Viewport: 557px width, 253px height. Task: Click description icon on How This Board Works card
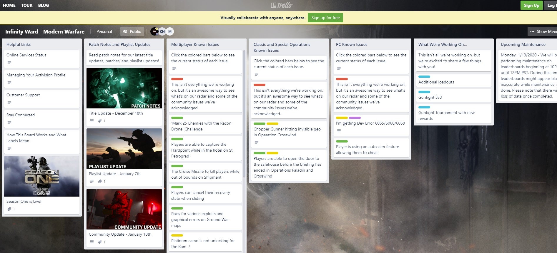point(9,148)
